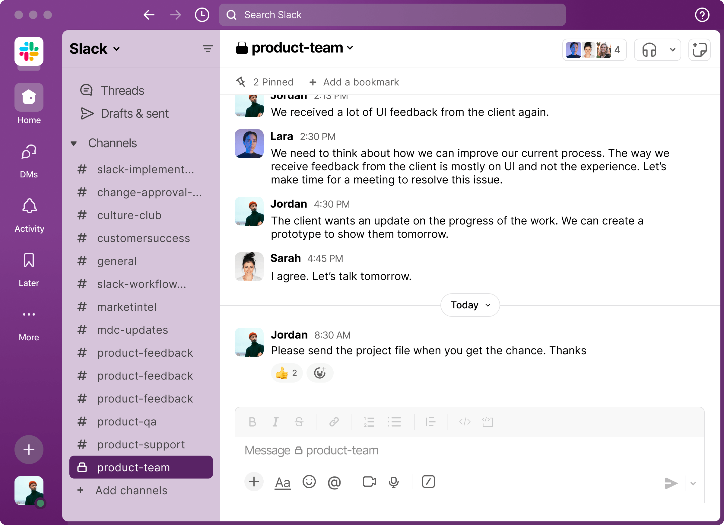Open Drafts & sent
The width and height of the screenshot is (724, 525).
click(x=125, y=113)
